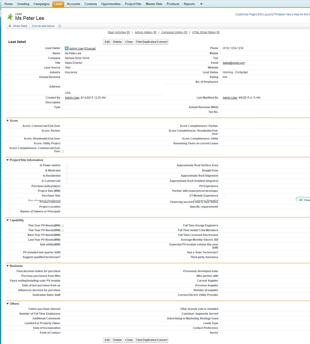Open the Activity History link
The width and height of the screenshot is (310, 344).
click(146, 32)
